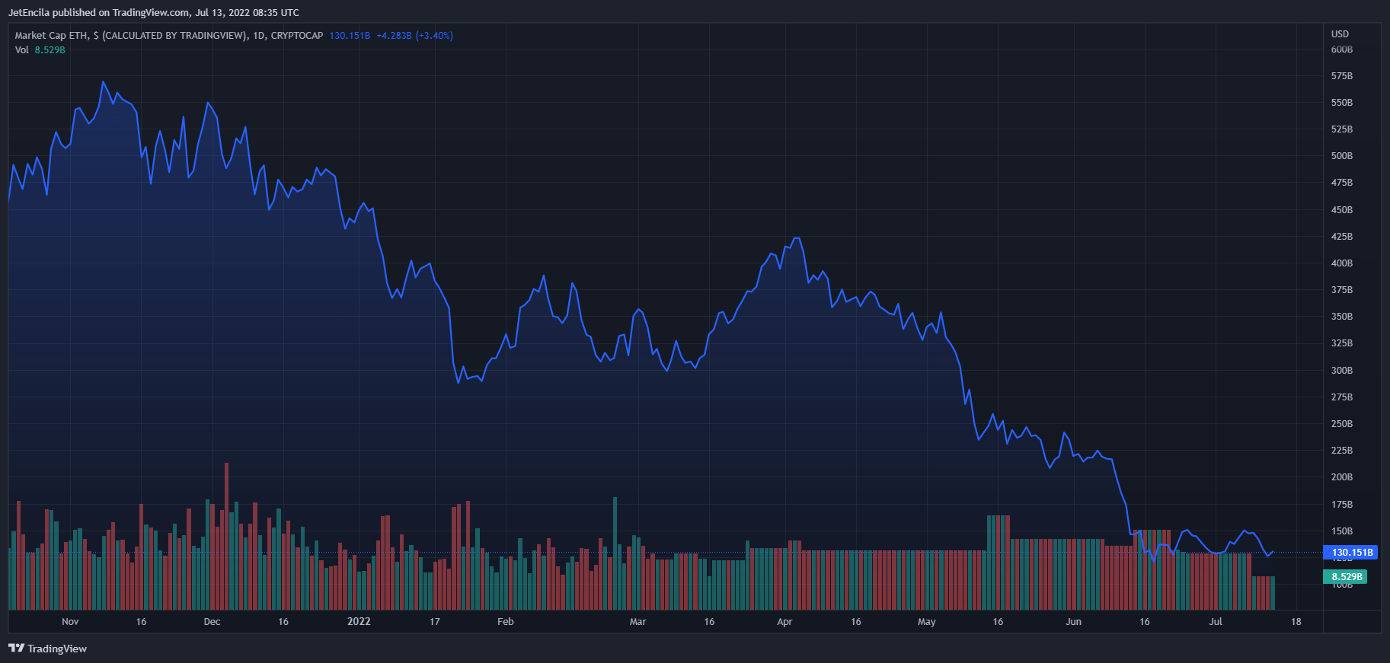Click the 450B price axis label

1342,210
